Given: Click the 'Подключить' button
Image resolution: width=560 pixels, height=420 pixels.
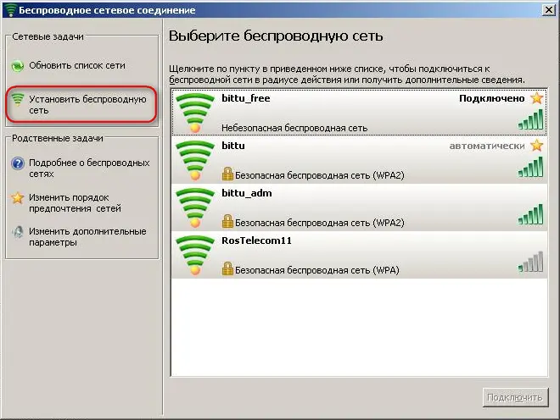Looking at the screenshot, I should point(515,397).
